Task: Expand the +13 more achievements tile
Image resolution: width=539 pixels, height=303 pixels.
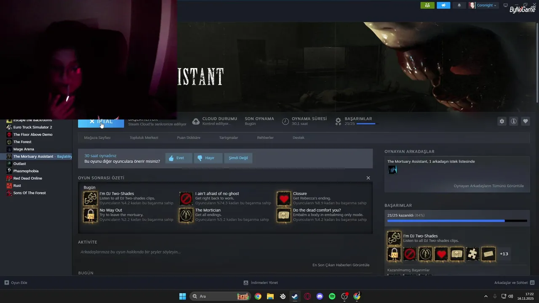Action: (x=504, y=254)
